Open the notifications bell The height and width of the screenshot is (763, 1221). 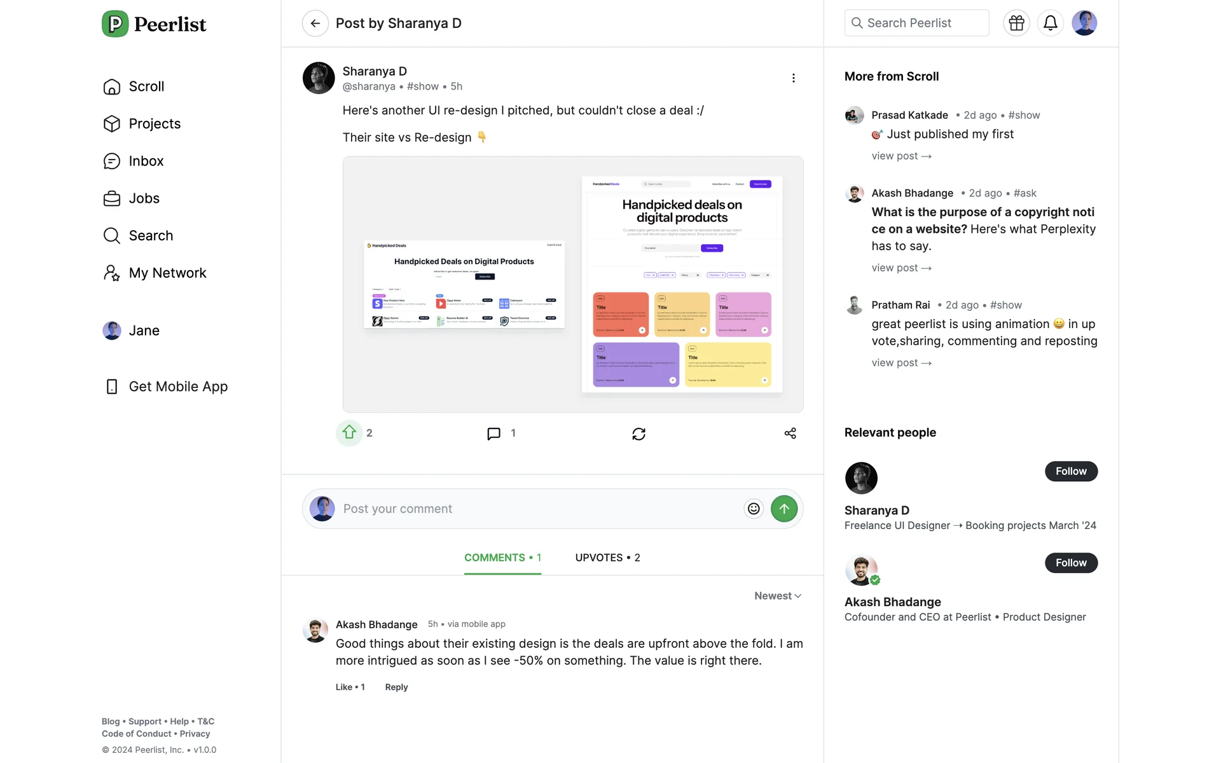coord(1050,24)
